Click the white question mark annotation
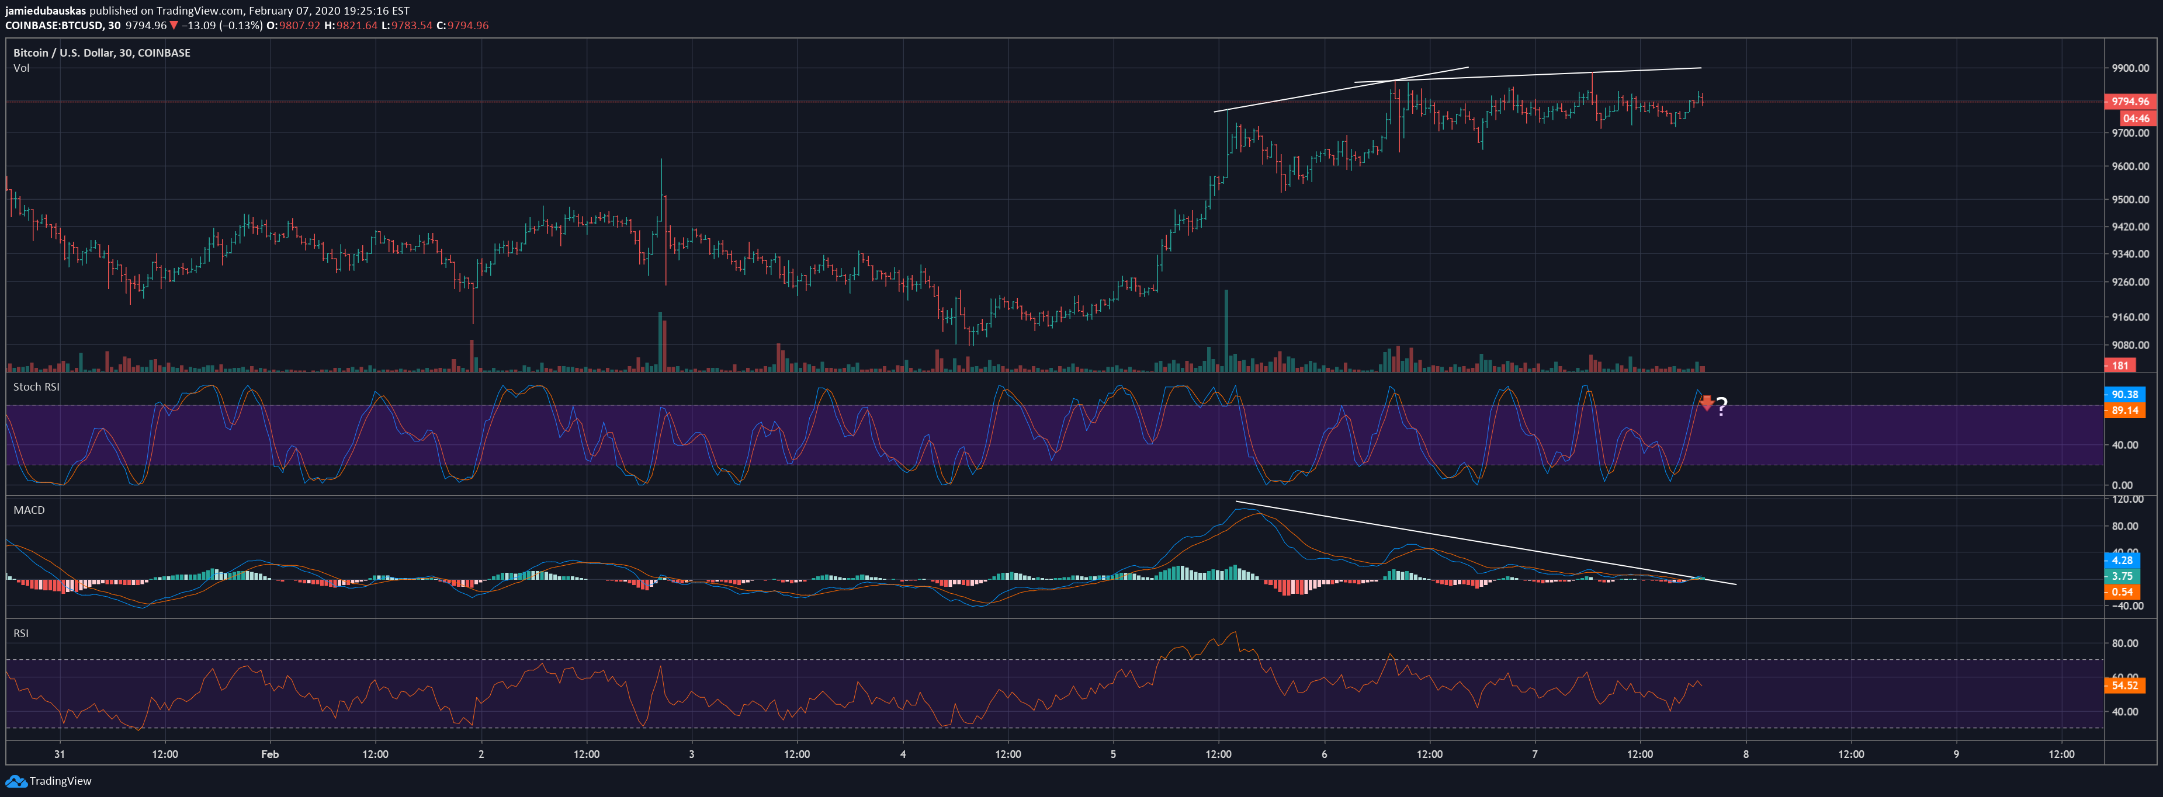The width and height of the screenshot is (2163, 797). pyautogui.click(x=1721, y=407)
